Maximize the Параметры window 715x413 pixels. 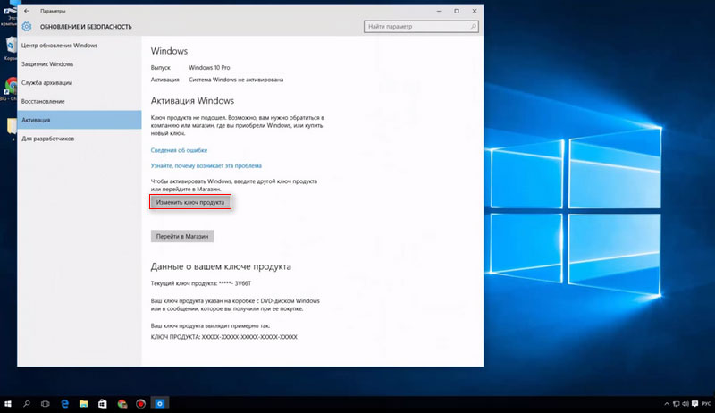[x=457, y=11]
